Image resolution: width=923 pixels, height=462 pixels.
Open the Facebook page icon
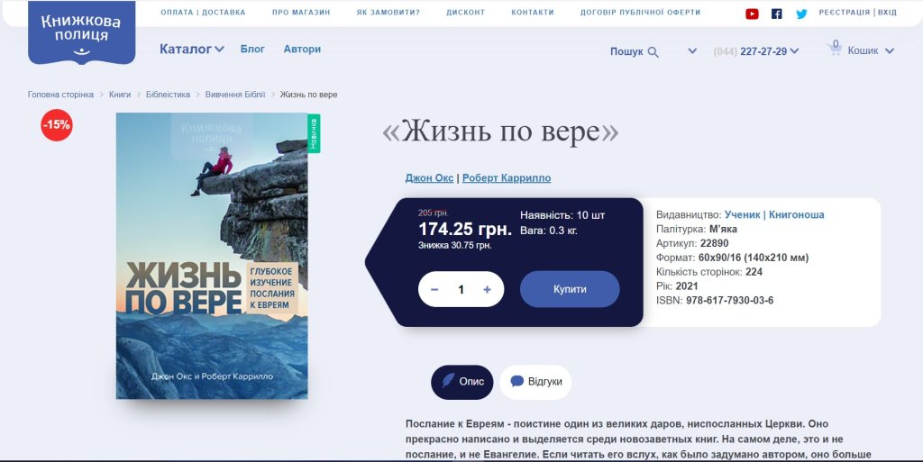click(776, 14)
